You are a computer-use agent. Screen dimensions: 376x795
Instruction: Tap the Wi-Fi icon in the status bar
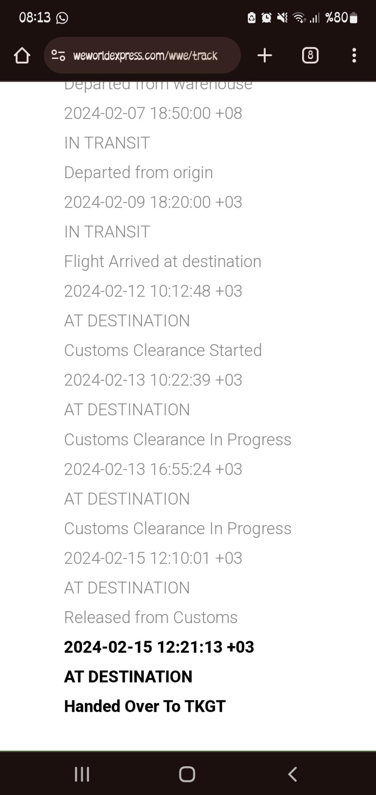tap(298, 17)
